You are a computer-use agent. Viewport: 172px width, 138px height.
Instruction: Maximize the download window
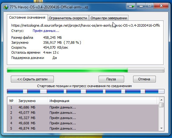tap(150, 6)
